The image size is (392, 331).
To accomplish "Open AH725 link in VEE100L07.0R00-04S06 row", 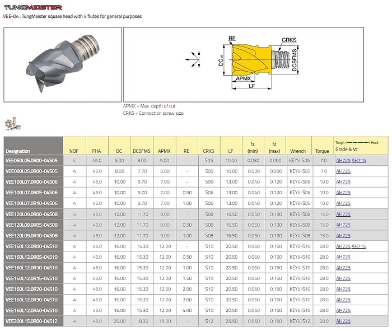I will pyautogui.click(x=343, y=182).
